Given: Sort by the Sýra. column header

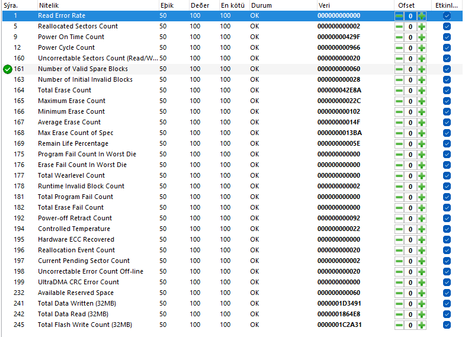Looking at the screenshot, I should (x=20, y=5).
